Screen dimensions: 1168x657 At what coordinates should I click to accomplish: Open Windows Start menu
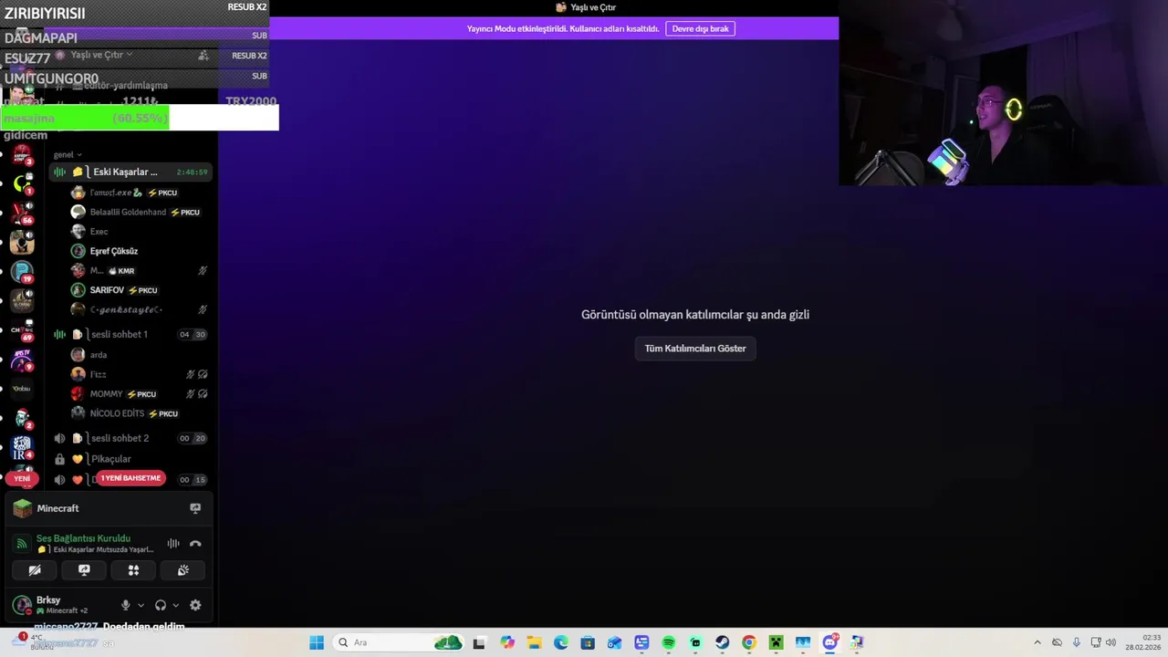tap(317, 642)
